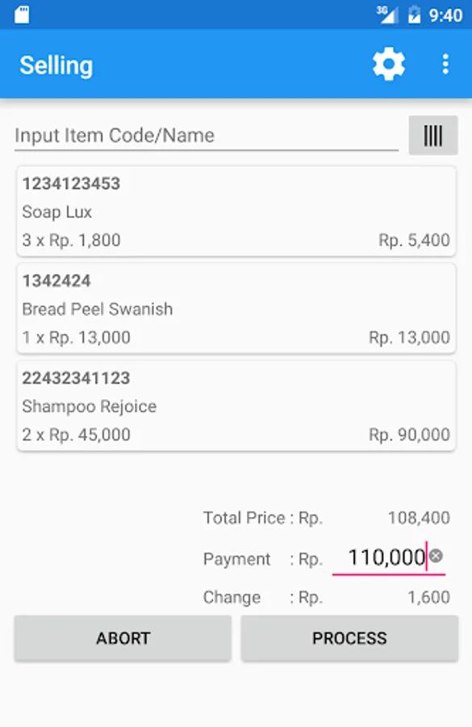
Task: Tap the barcode scanner icon
Action: [432, 135]
